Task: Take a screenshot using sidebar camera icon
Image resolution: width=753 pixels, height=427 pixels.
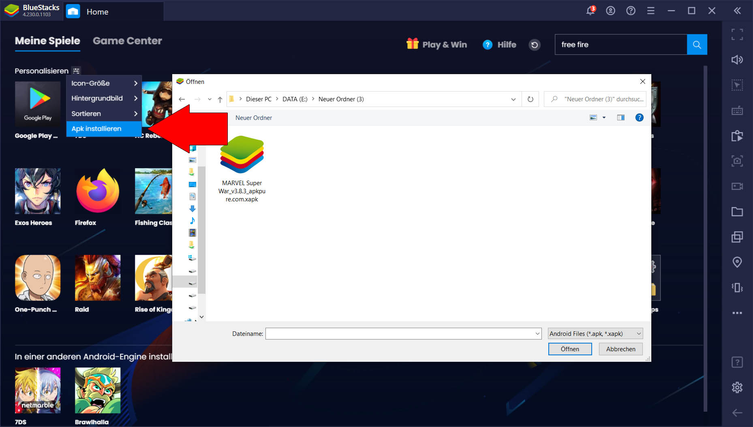Action: click(x=737, y=161)
